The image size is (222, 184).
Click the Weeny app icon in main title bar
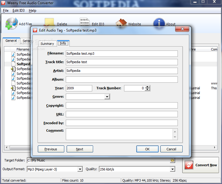coord(3,3)
